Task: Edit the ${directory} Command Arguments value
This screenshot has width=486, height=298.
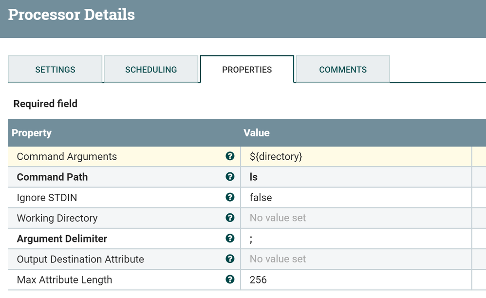Action: (276, 157)
